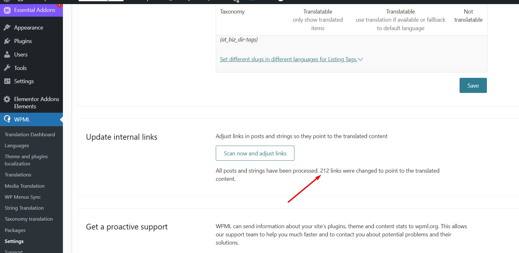This screenshot has height=253, width=519.
Task: Open the Packages submenu
Action: 15,230
